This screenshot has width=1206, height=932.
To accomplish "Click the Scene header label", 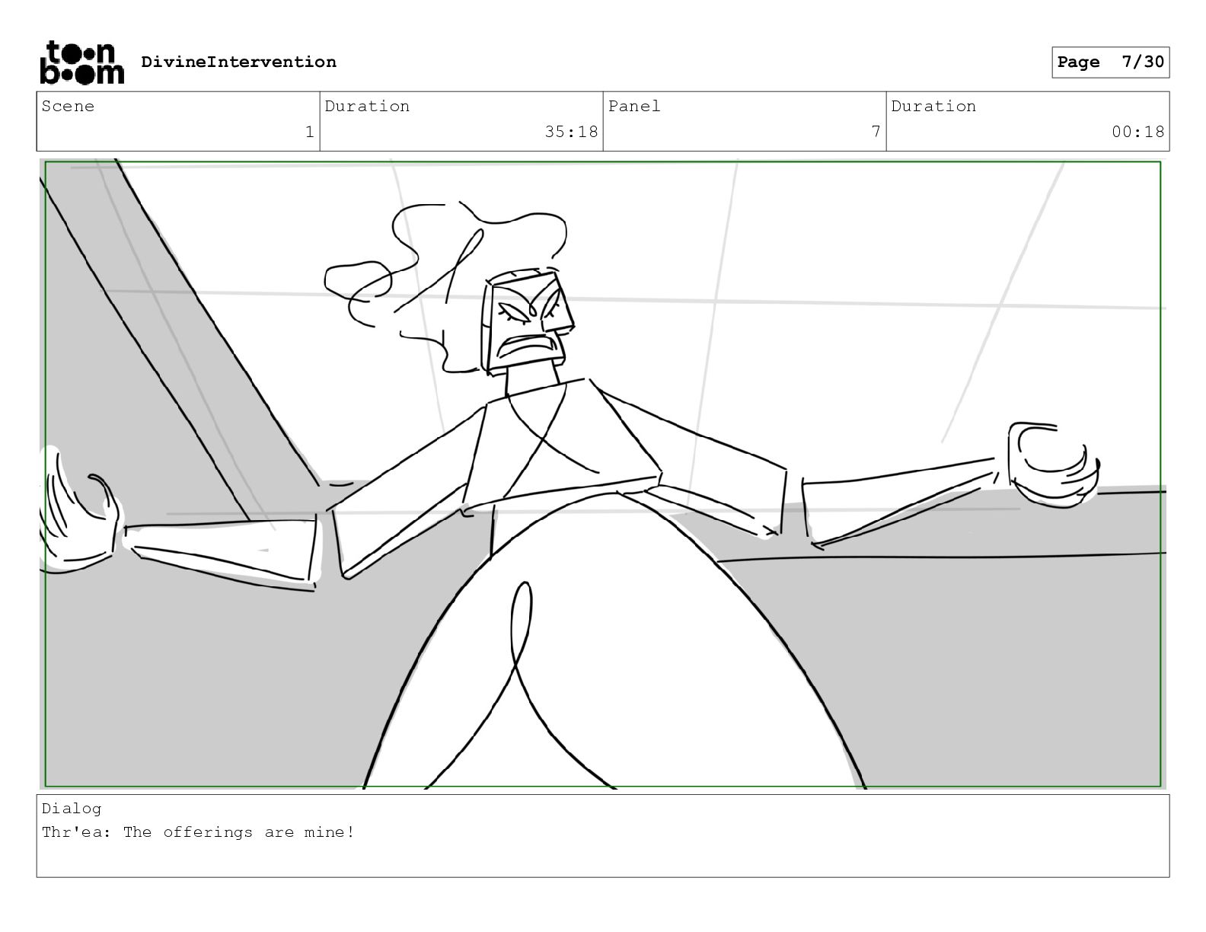I will point(68,107).
